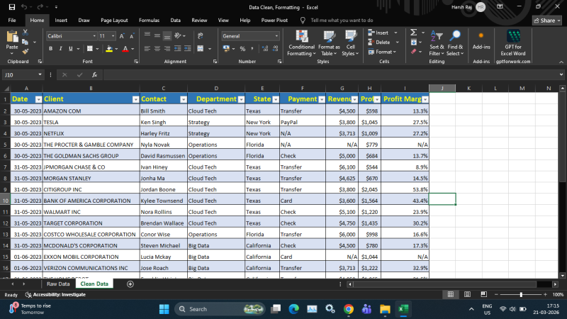This screenshot has height=319, width=567.
Task: Click the Find & Select magnifier
Action: click(x=455, y=43)
